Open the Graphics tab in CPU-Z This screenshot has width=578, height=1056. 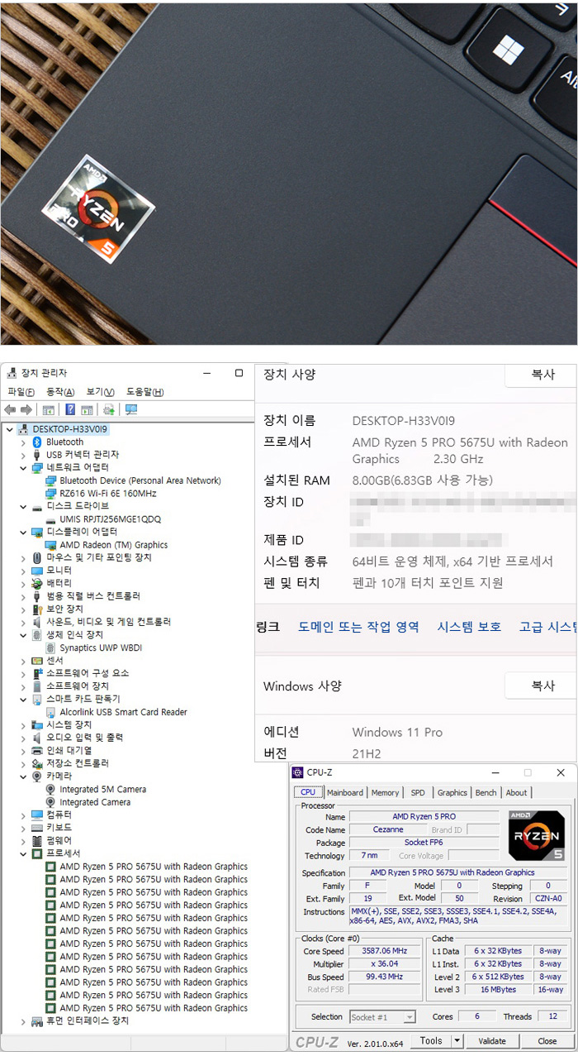pos(452,792)
